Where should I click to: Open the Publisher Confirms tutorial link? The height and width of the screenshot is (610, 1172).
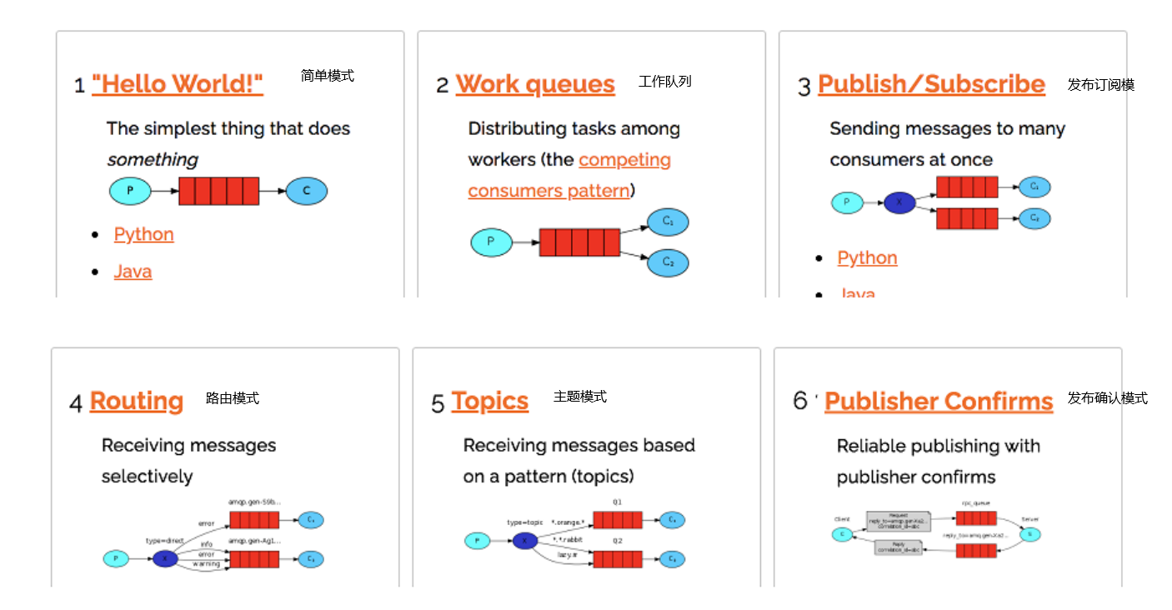(x=939, y=402)
